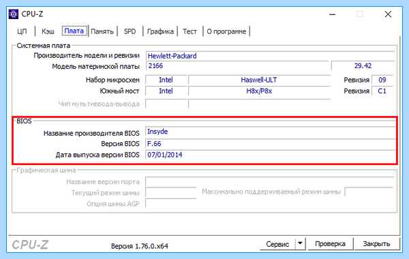Open the Графика tab
Image resolution: width=409 pixels, height=259 pixels.
[x=160, y=31]
